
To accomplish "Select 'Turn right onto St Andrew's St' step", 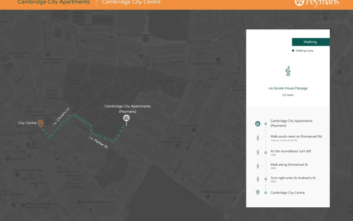I will point(293,178).
